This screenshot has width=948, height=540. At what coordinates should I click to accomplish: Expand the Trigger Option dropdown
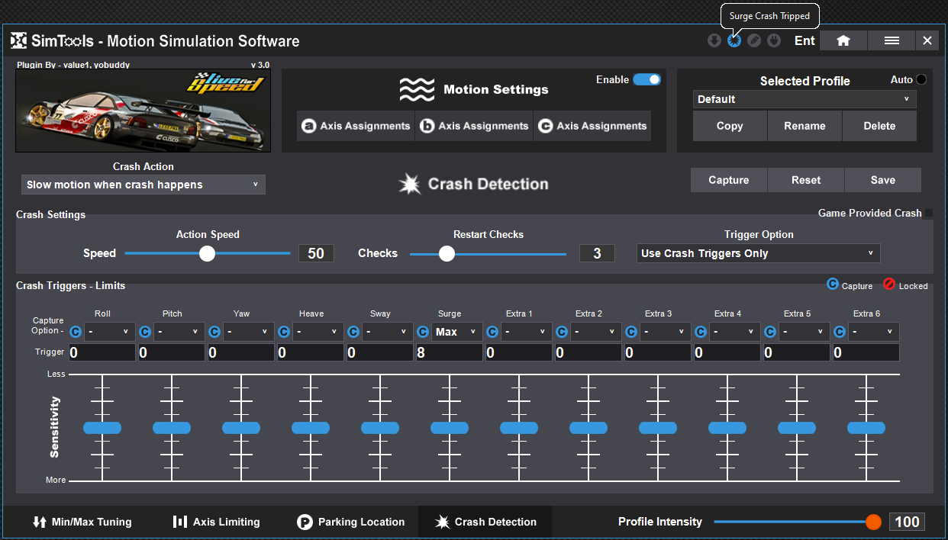click(759, 253)
